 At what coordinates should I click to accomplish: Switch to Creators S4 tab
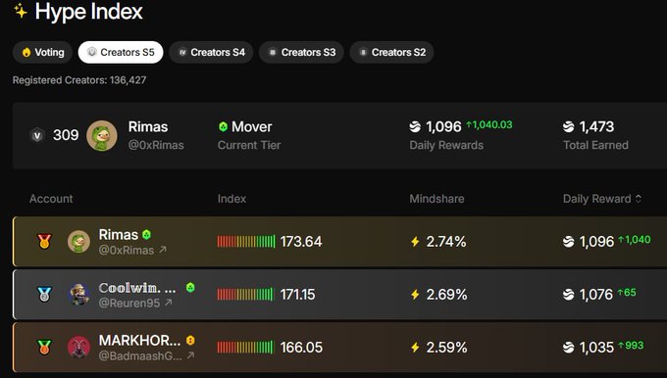pyautogui.click(x=211, y=52)
